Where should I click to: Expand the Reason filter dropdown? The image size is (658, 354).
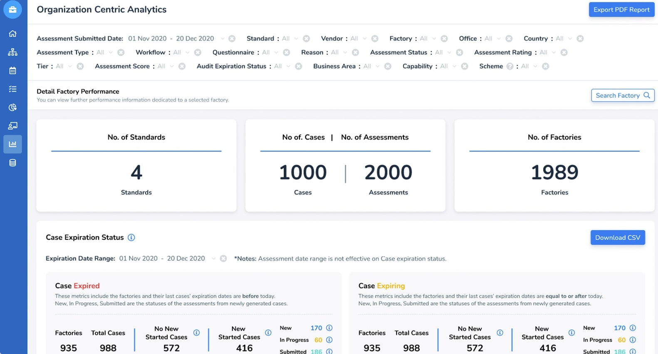tap(345, 52)
